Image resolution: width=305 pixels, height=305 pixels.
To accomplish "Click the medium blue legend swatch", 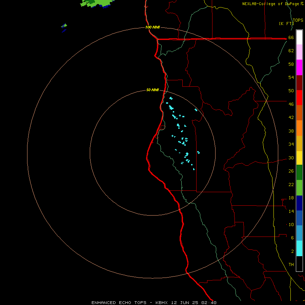I will click(x=299, y=218).
